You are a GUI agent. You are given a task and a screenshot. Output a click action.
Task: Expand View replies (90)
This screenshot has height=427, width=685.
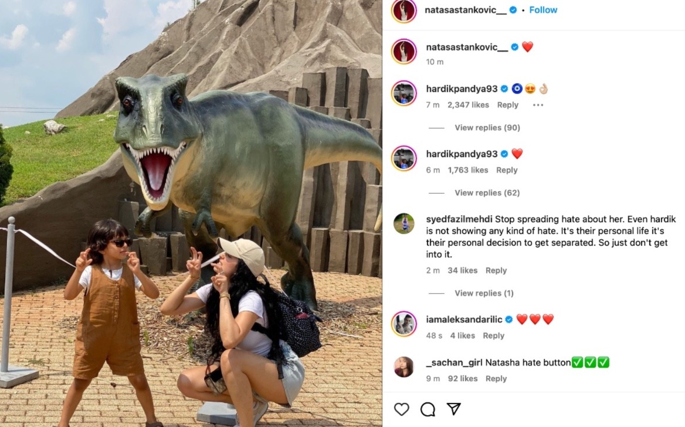pyautogui.click(x=487, y=128)
